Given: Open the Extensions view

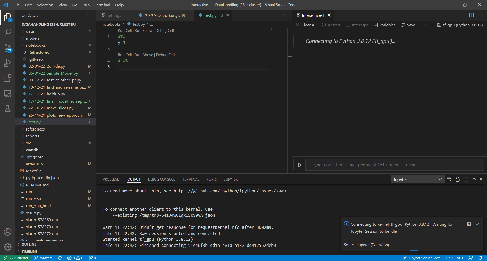Looking at the screenshot, I should point(8,78).
